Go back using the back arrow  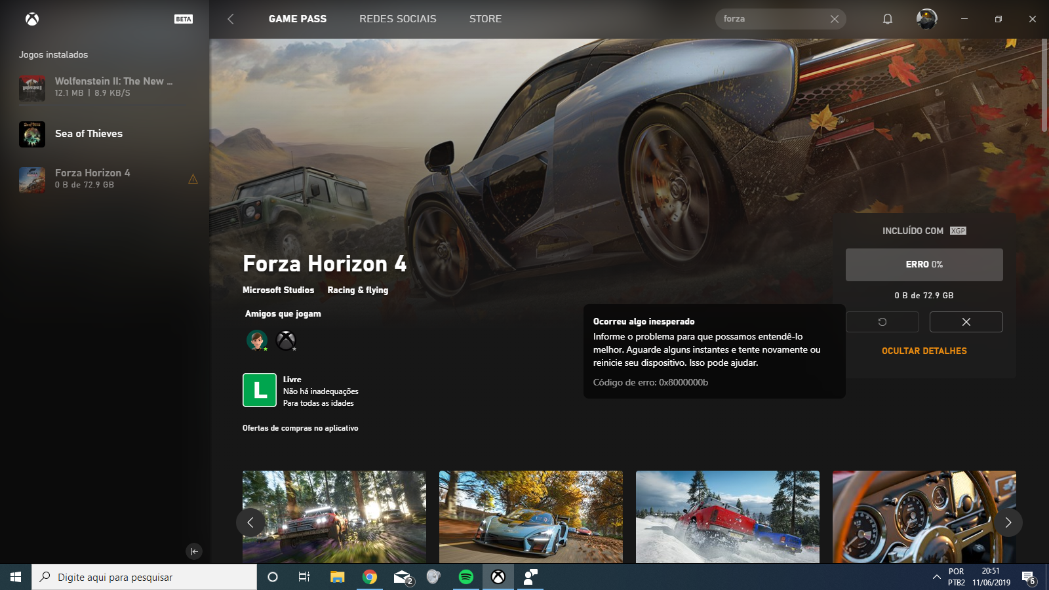pyautogui.click(x=231, y=19)
